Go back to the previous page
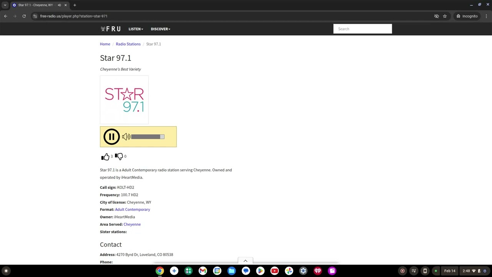 coord(5,16)
